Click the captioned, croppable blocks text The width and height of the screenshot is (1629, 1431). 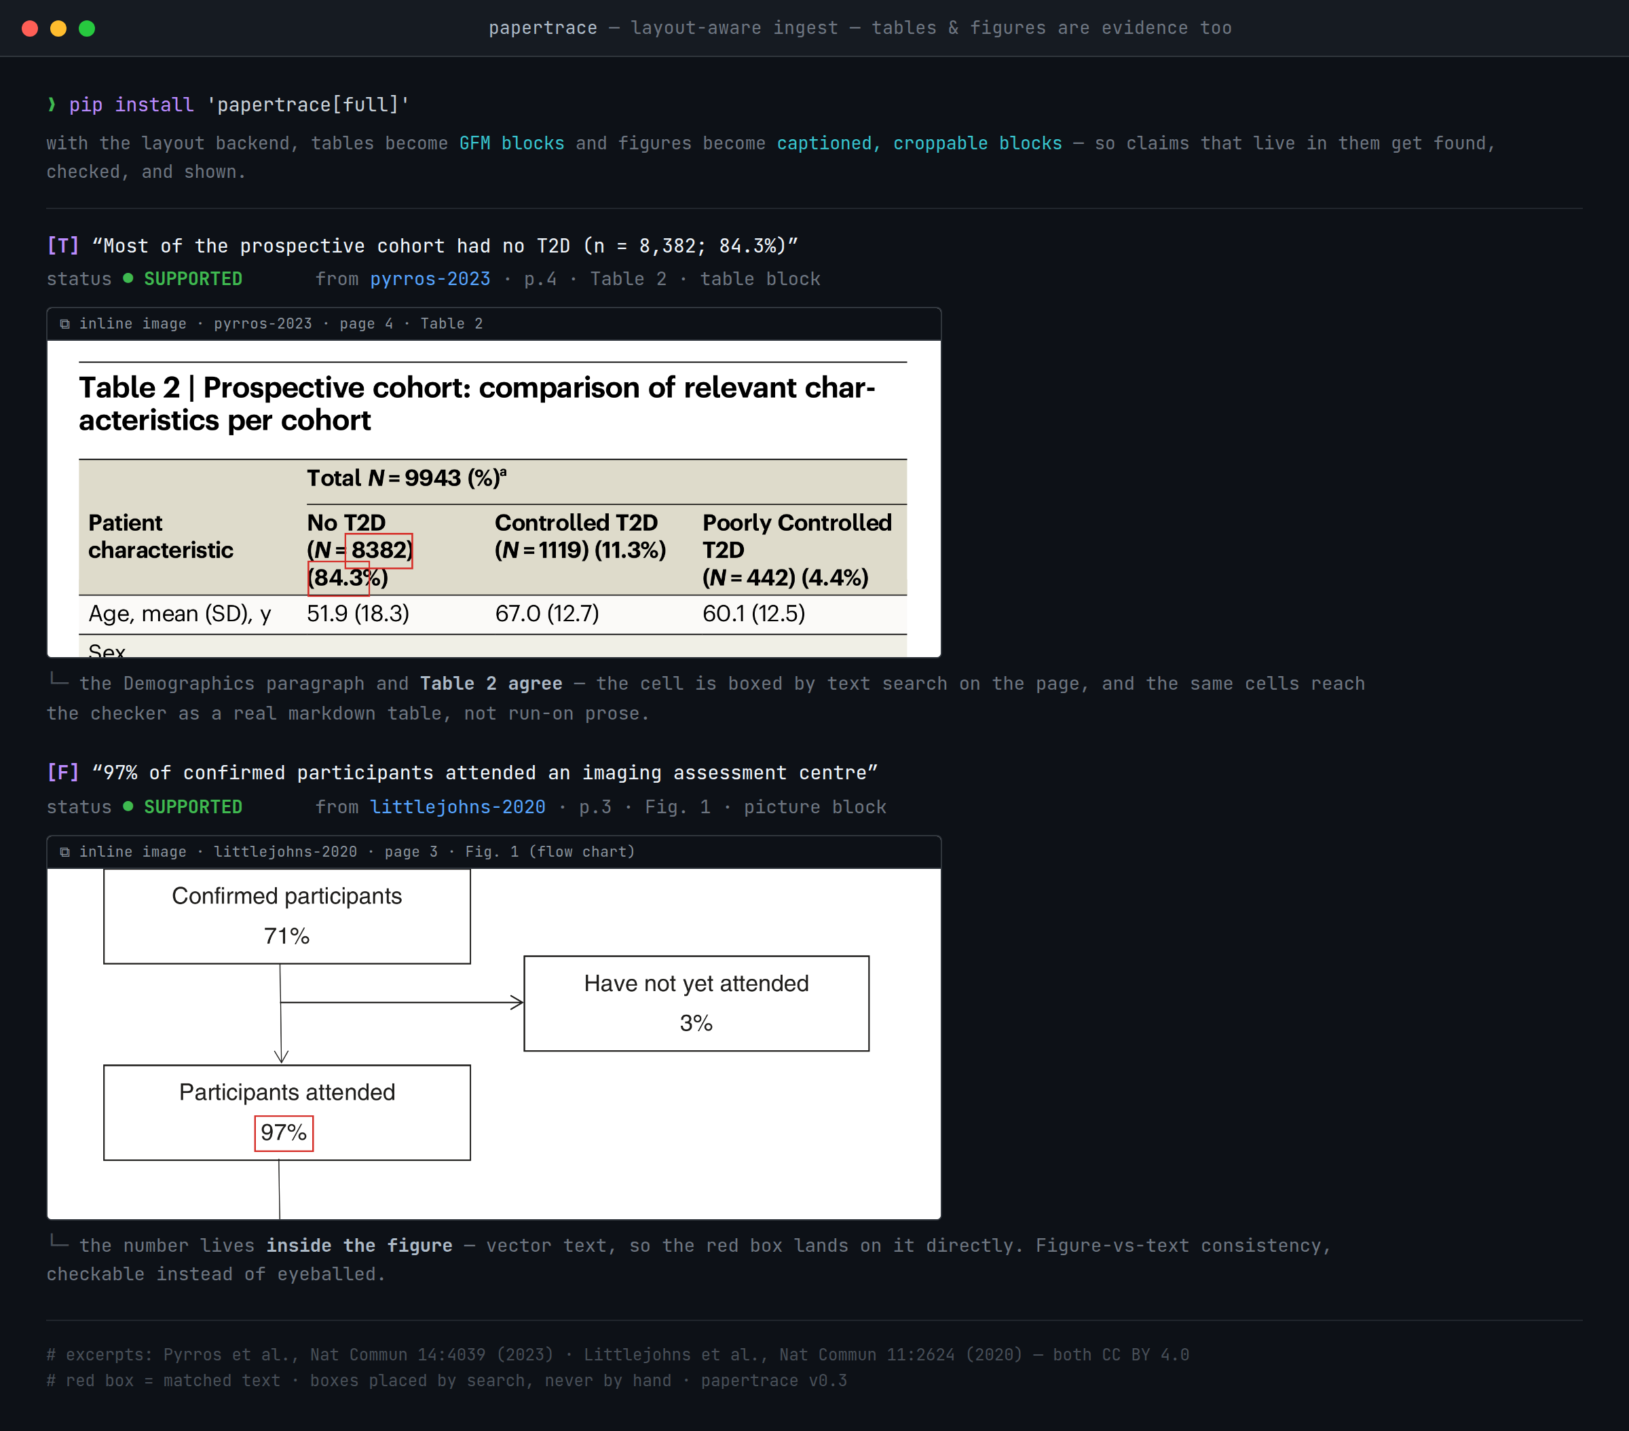(x=919, y=143)
